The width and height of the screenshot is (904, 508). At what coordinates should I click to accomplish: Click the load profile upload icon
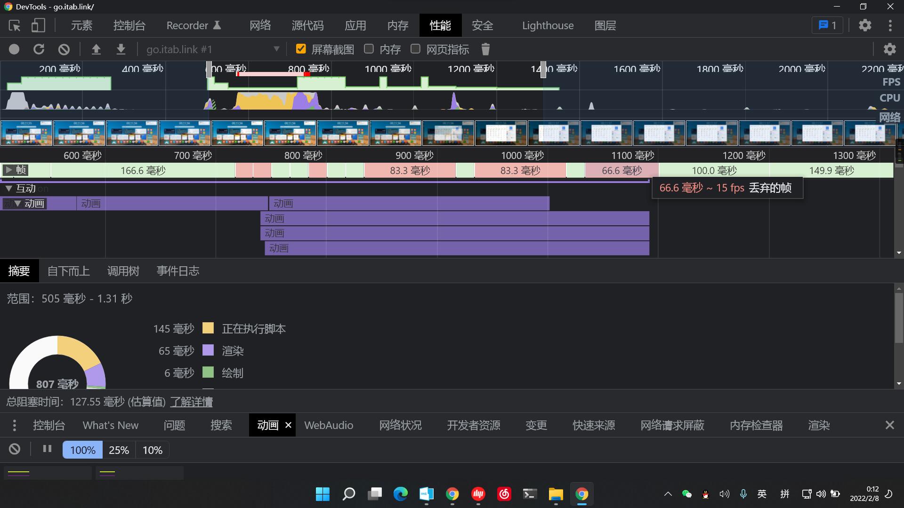(96, 49)
